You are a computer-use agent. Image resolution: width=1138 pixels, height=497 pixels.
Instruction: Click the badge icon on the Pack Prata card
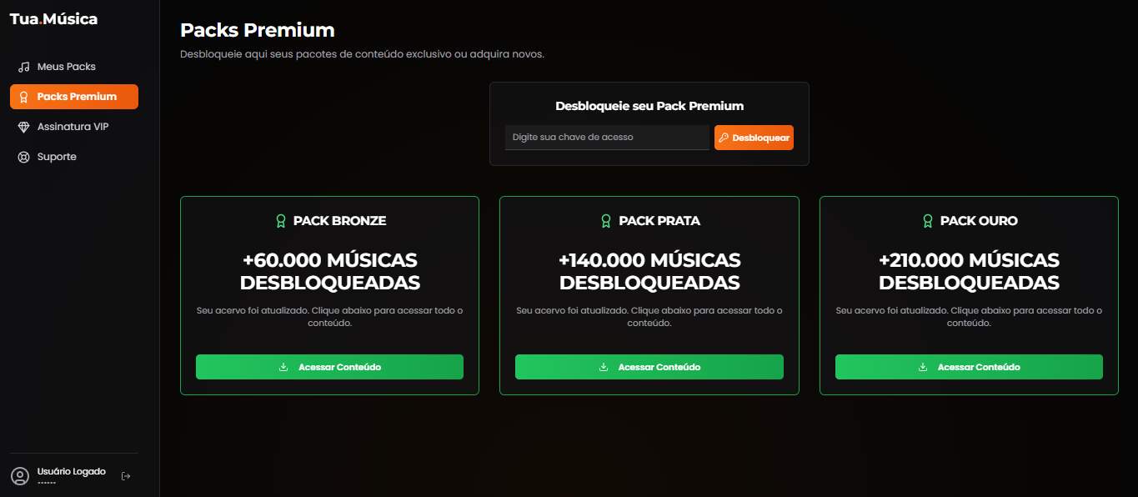(x=607, y=220)
